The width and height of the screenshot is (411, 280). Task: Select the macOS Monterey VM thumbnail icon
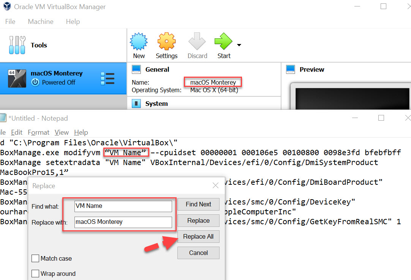click(17, 78)
